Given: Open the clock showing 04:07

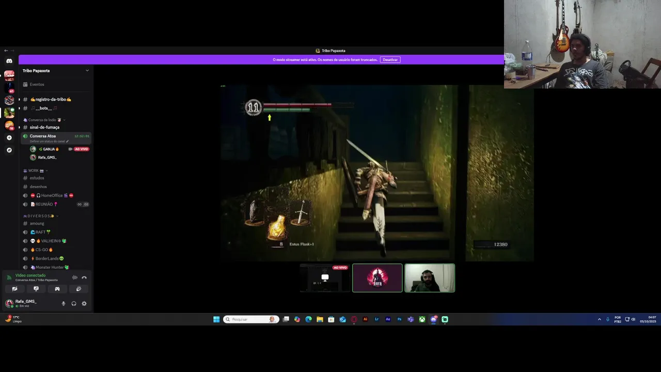Looking at the screenshot, I should tap(648, 319).
